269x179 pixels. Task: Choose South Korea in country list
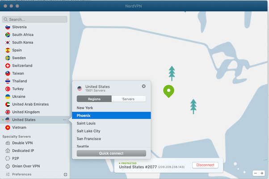pos(35,42)
